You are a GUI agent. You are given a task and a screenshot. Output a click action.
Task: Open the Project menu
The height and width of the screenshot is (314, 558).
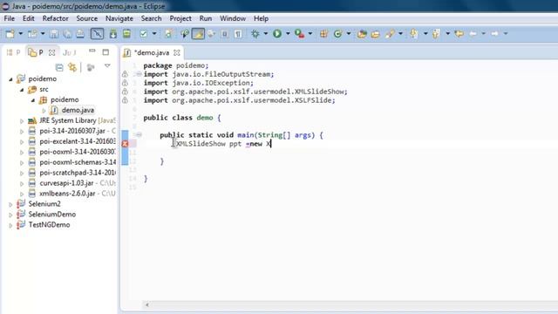click(180, 18)
